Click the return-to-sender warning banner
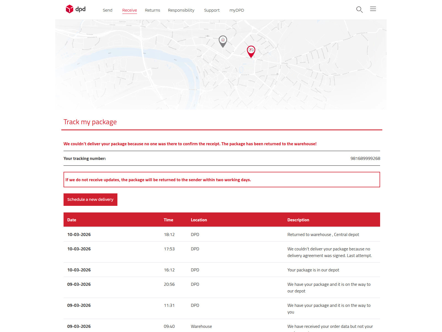The width and height of the screenshot is (442, 332). click(222, 180)
